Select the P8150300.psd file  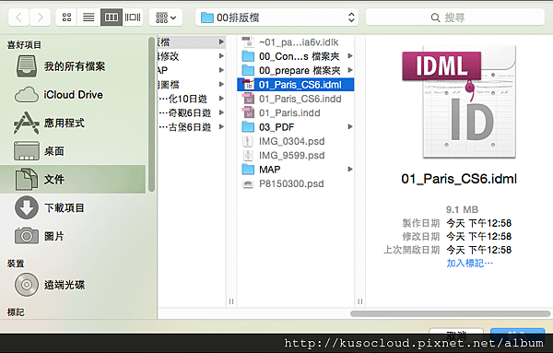coord(296,183)
